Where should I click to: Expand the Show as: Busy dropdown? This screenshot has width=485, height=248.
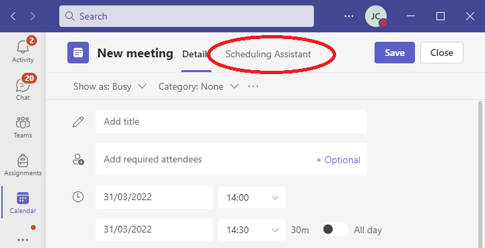(x=110, y=86)
